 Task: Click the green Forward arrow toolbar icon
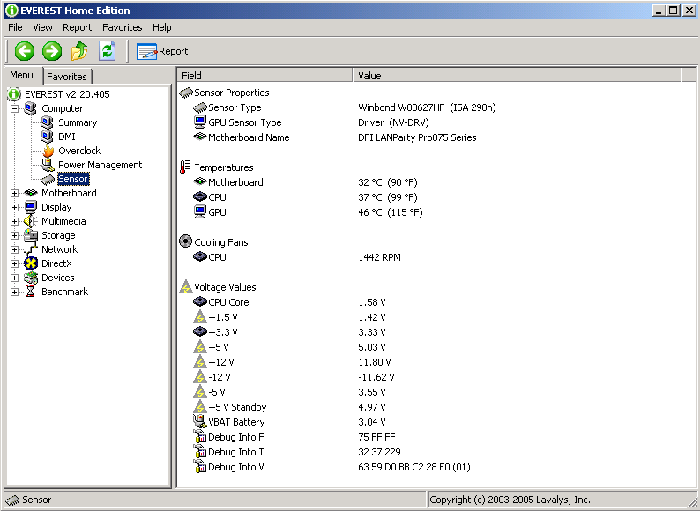point(52,51)
